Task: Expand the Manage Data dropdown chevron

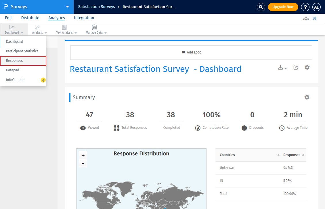Action: coord(105,32)
